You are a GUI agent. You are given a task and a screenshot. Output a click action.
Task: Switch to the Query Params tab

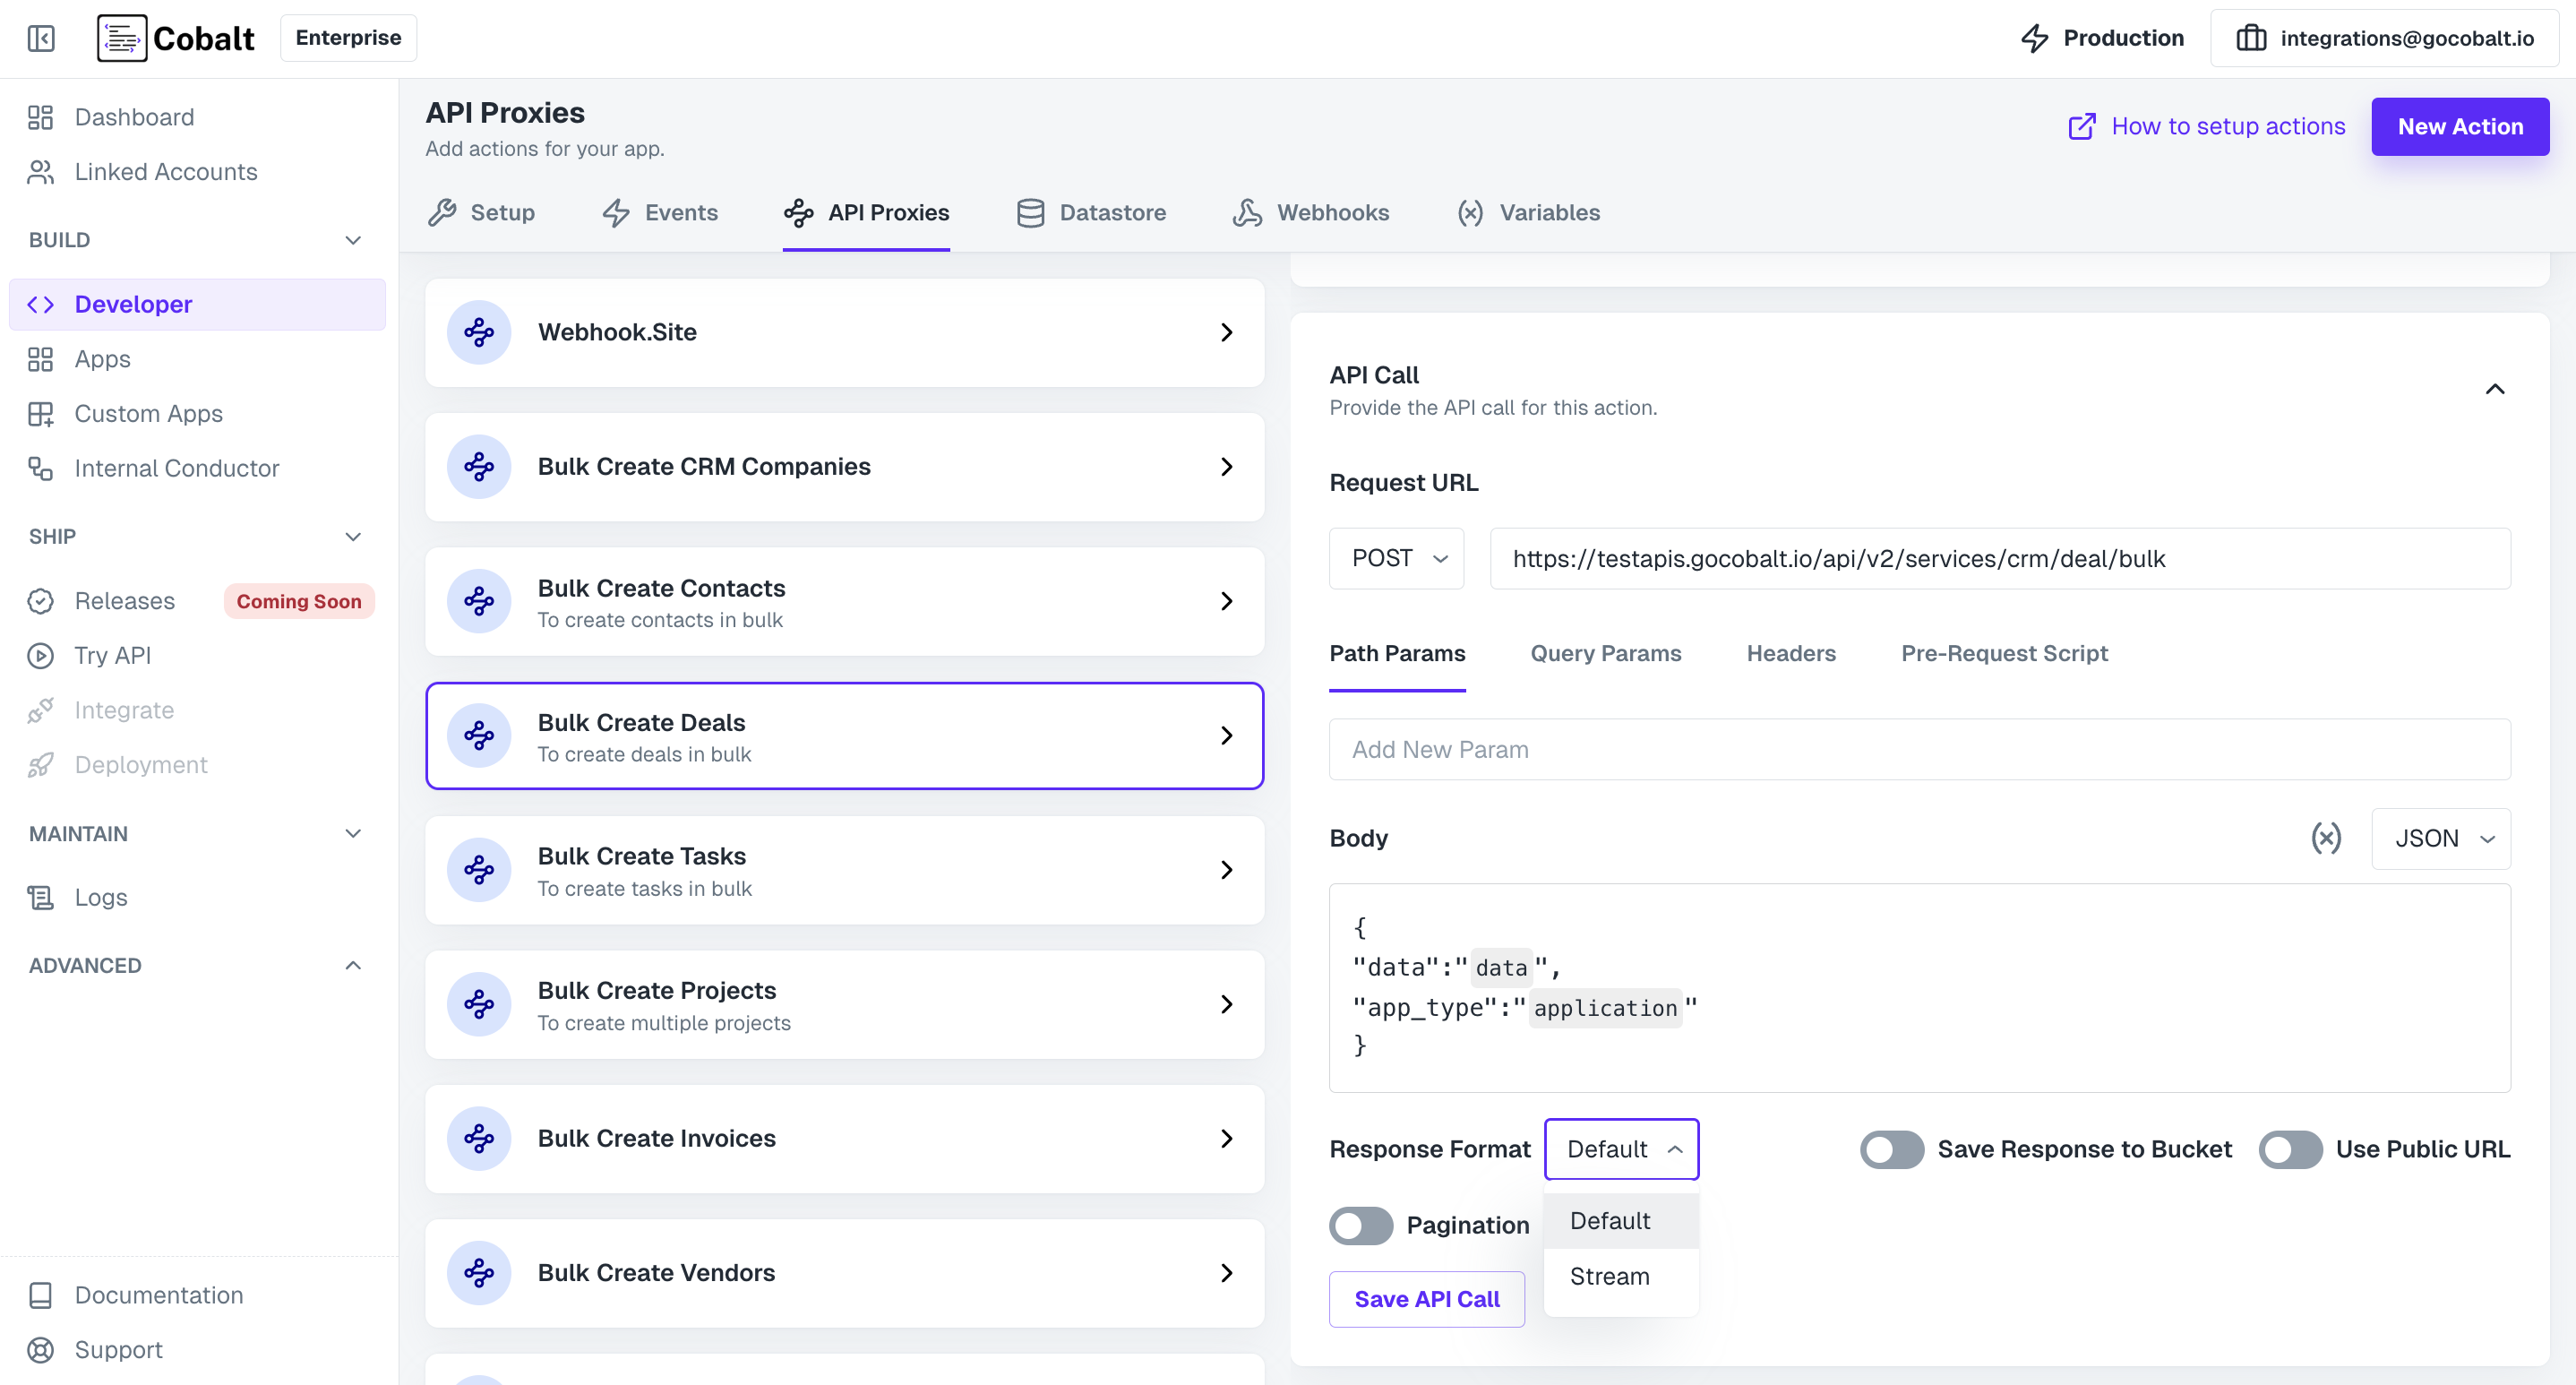(1606, 653)
